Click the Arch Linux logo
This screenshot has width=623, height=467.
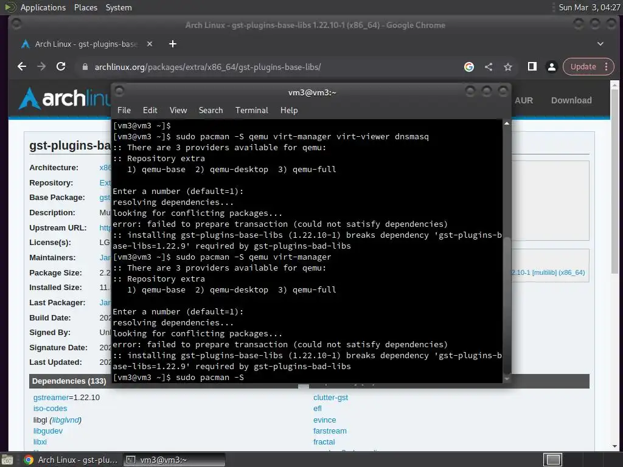[63, 98]
